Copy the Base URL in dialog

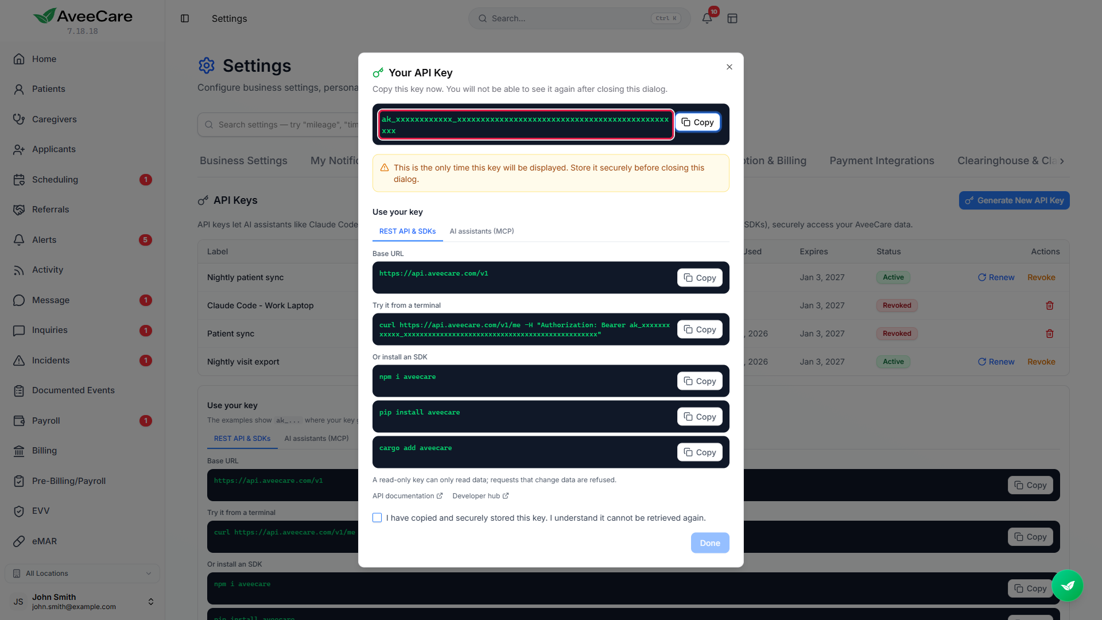[x=700, y=278]
